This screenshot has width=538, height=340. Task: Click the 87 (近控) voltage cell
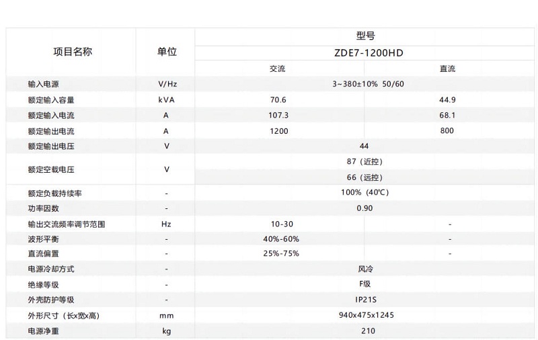coord(364,162)
